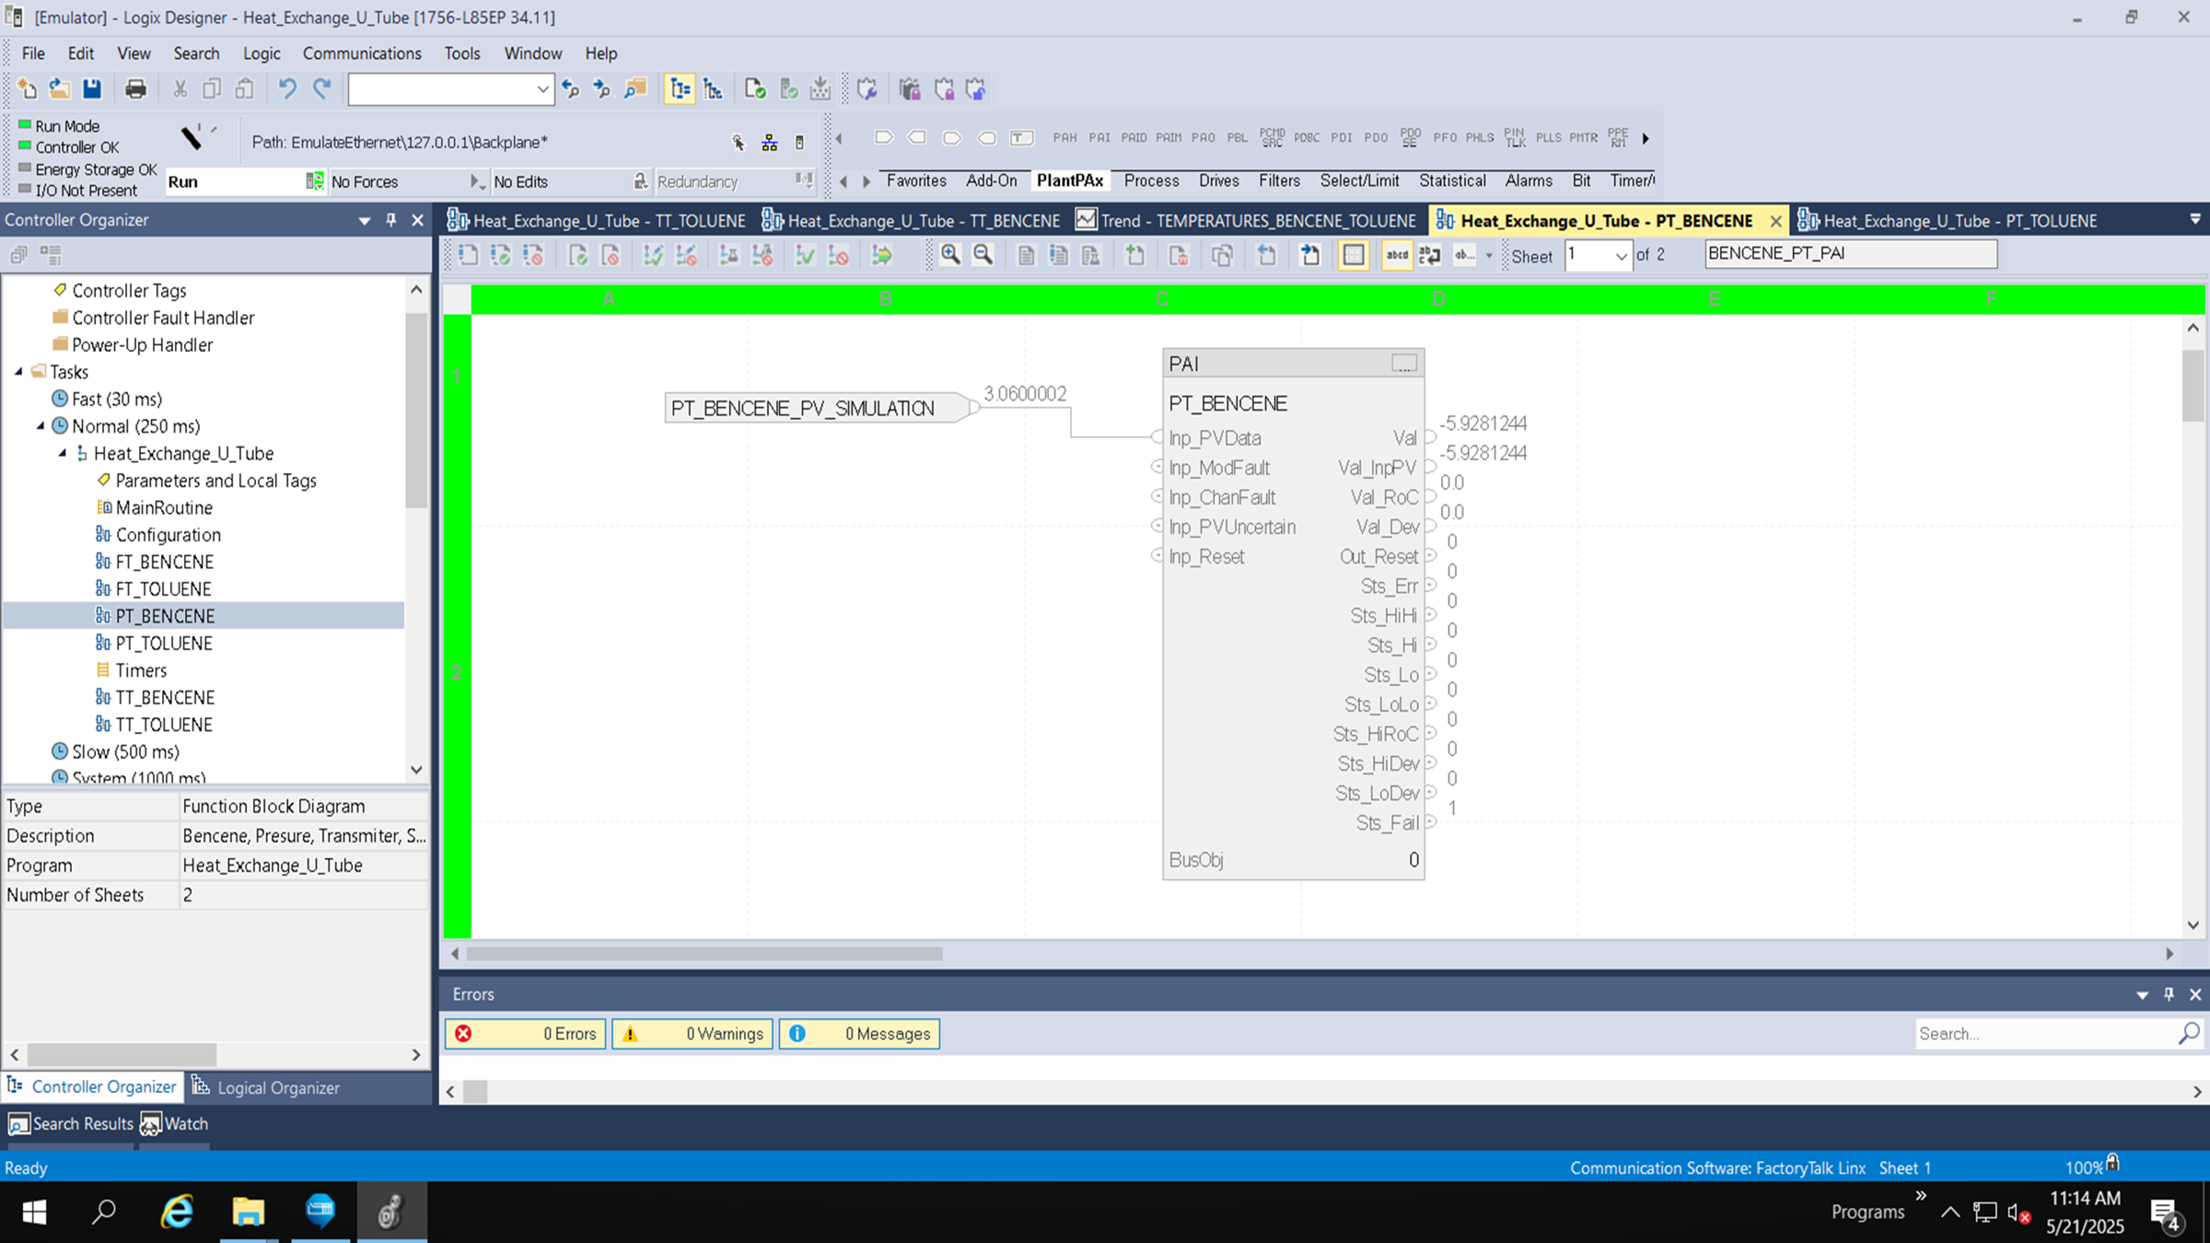Screen dimensions: 2210x1243
Task: Toggle the Controller Organizer view icon
Action: [x=680, y=88]
